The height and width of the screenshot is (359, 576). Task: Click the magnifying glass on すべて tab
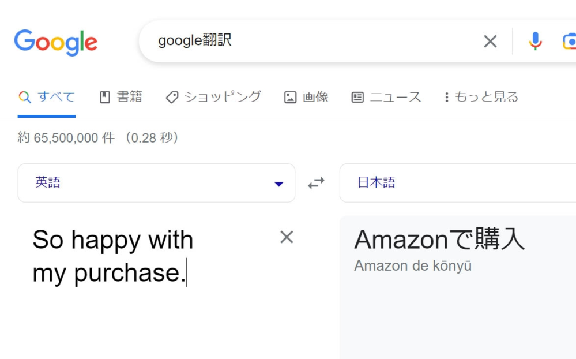pos(24,96)
